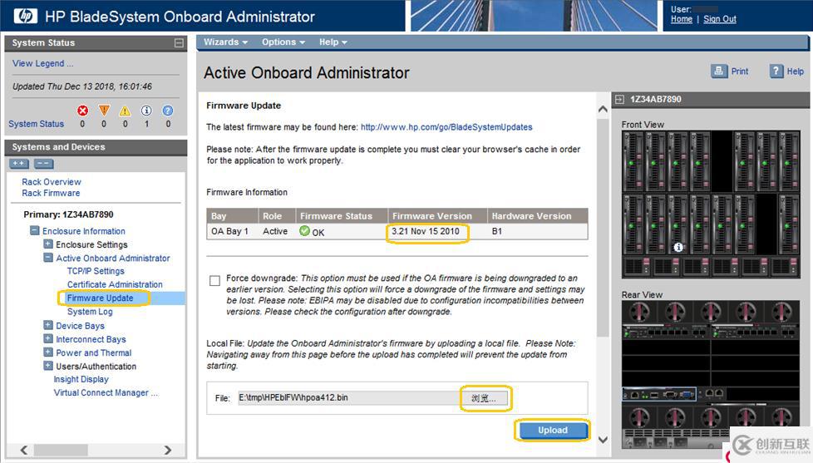The image size is (813, 463).
Task: Open View Legend link
Action: [x=43, y=63]
